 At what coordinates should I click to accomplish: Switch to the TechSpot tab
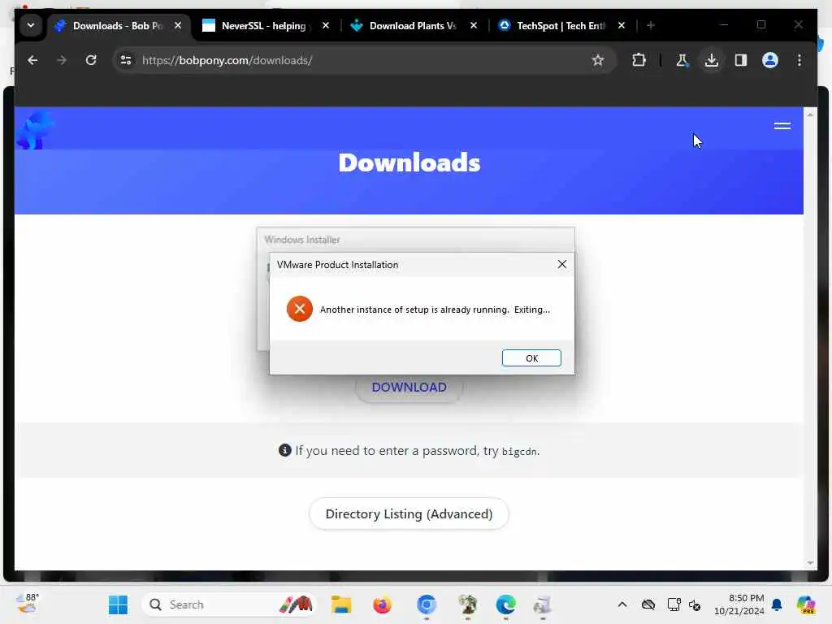coord(561,25)
